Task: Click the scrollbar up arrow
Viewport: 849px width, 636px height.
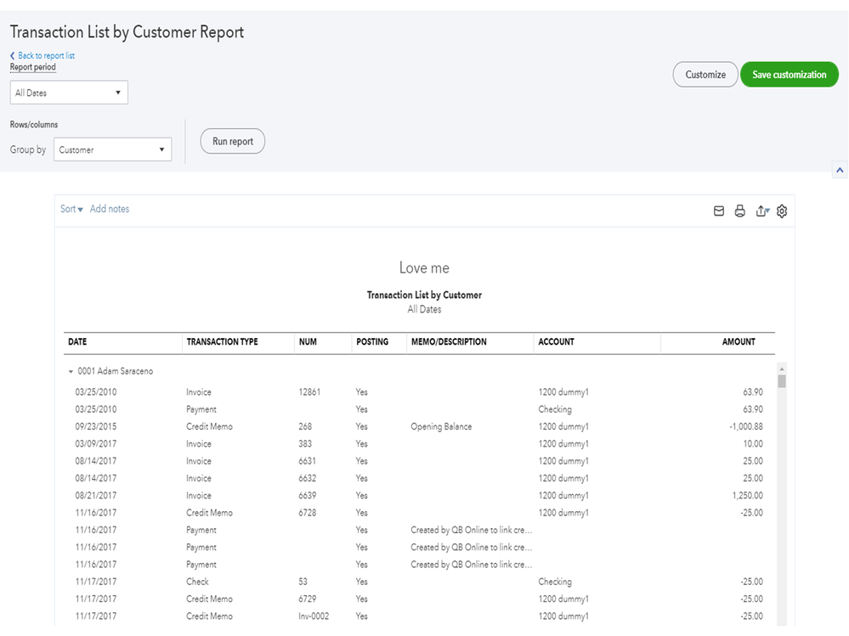Action: [x=782, y=369]
